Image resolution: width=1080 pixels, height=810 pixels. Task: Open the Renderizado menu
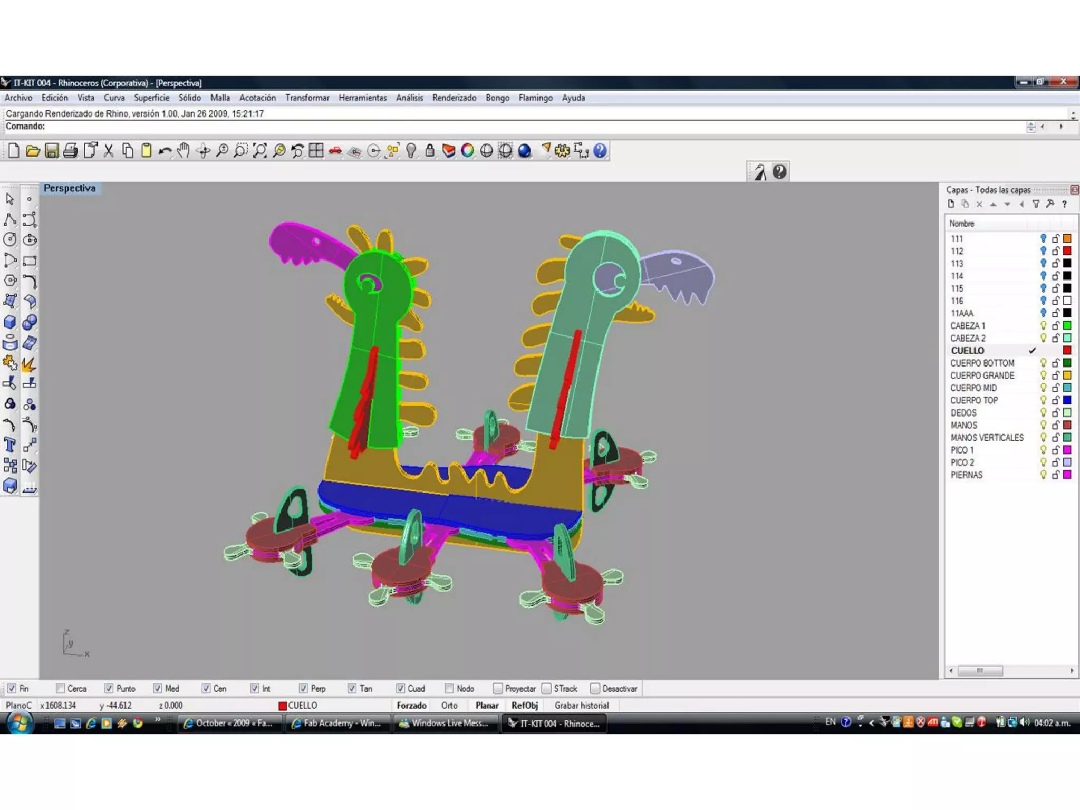click(x=454, y=98)
